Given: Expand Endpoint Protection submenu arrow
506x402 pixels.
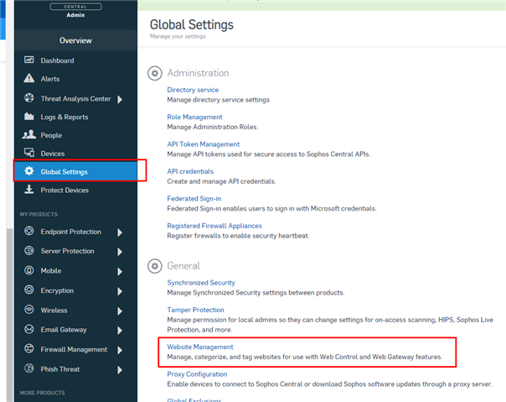Looking at the screenshot, I should (x=120, y=232).
